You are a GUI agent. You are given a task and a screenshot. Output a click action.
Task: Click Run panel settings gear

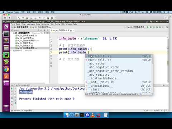tap(164, 85)
